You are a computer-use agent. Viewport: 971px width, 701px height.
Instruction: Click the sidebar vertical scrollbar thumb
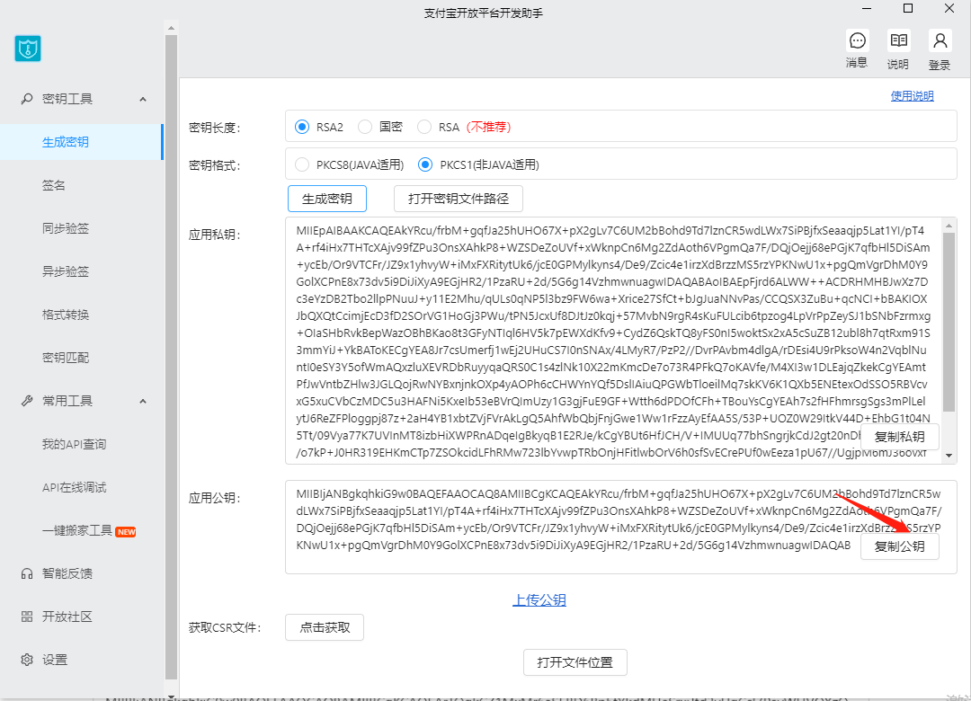171,358
